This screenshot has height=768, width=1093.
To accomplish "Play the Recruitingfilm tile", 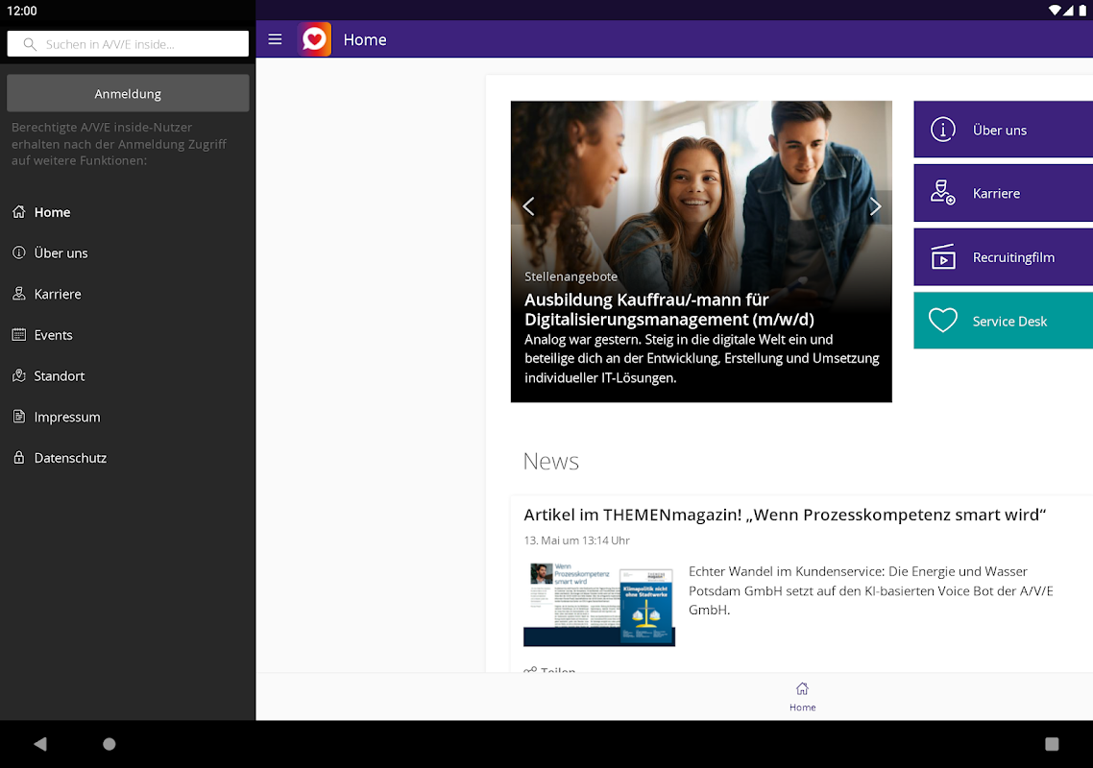I will coord(1003,257).
